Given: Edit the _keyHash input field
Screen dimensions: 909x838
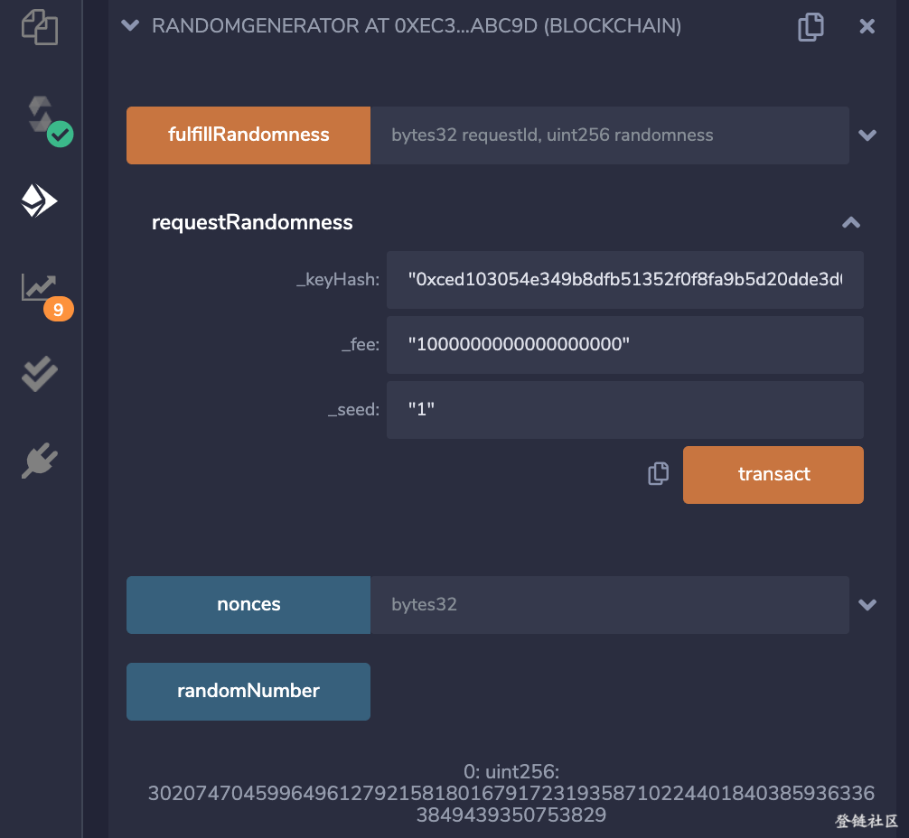Looking at the screenshot, I should (625, 280).
